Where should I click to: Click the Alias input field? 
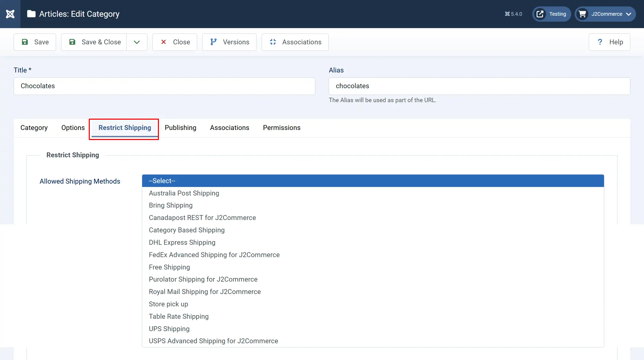tap(479, 86)
